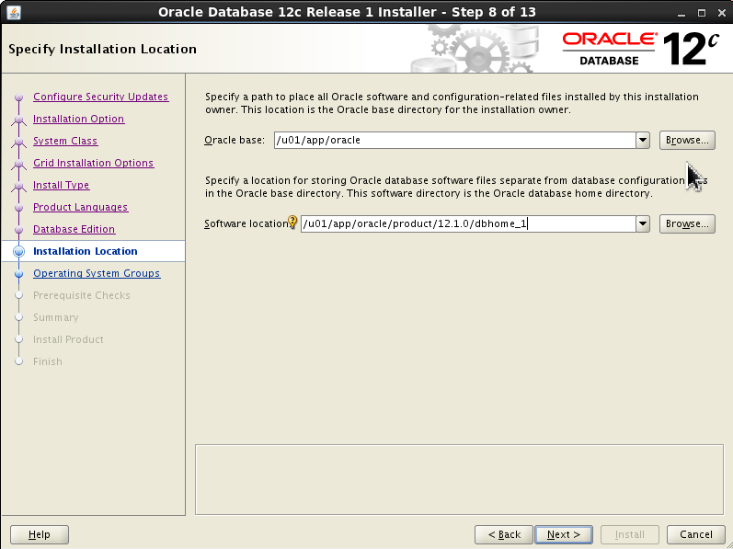The image size is (733, 549).
Task: Go to System Class step
Action: [x=65, y=141]
